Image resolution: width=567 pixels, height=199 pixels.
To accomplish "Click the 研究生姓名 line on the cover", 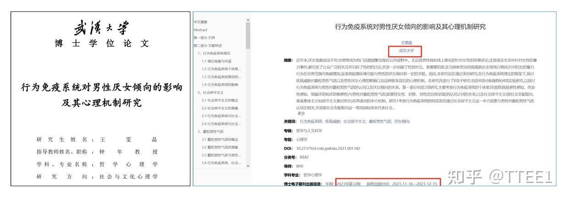I will pyautogui.click(x=97, y=140).
